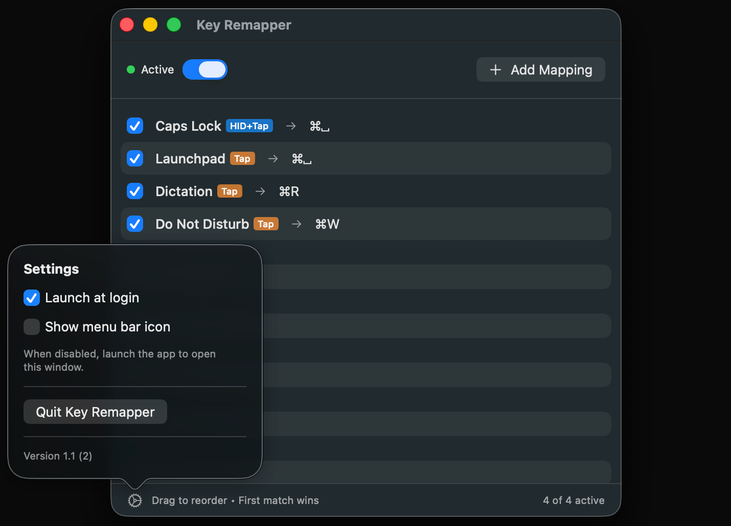Uncheck the Launchpad mapping

[x=134, y=158]
